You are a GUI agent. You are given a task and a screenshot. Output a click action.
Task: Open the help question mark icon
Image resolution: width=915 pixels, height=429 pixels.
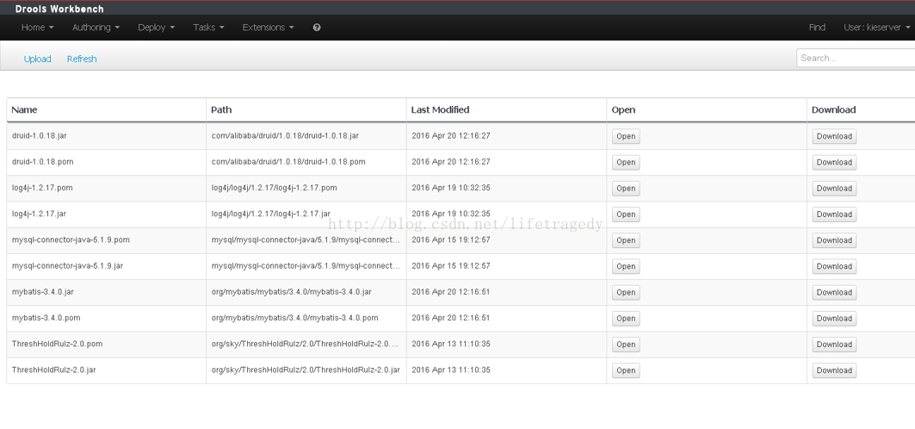click(x=317, y=28)
